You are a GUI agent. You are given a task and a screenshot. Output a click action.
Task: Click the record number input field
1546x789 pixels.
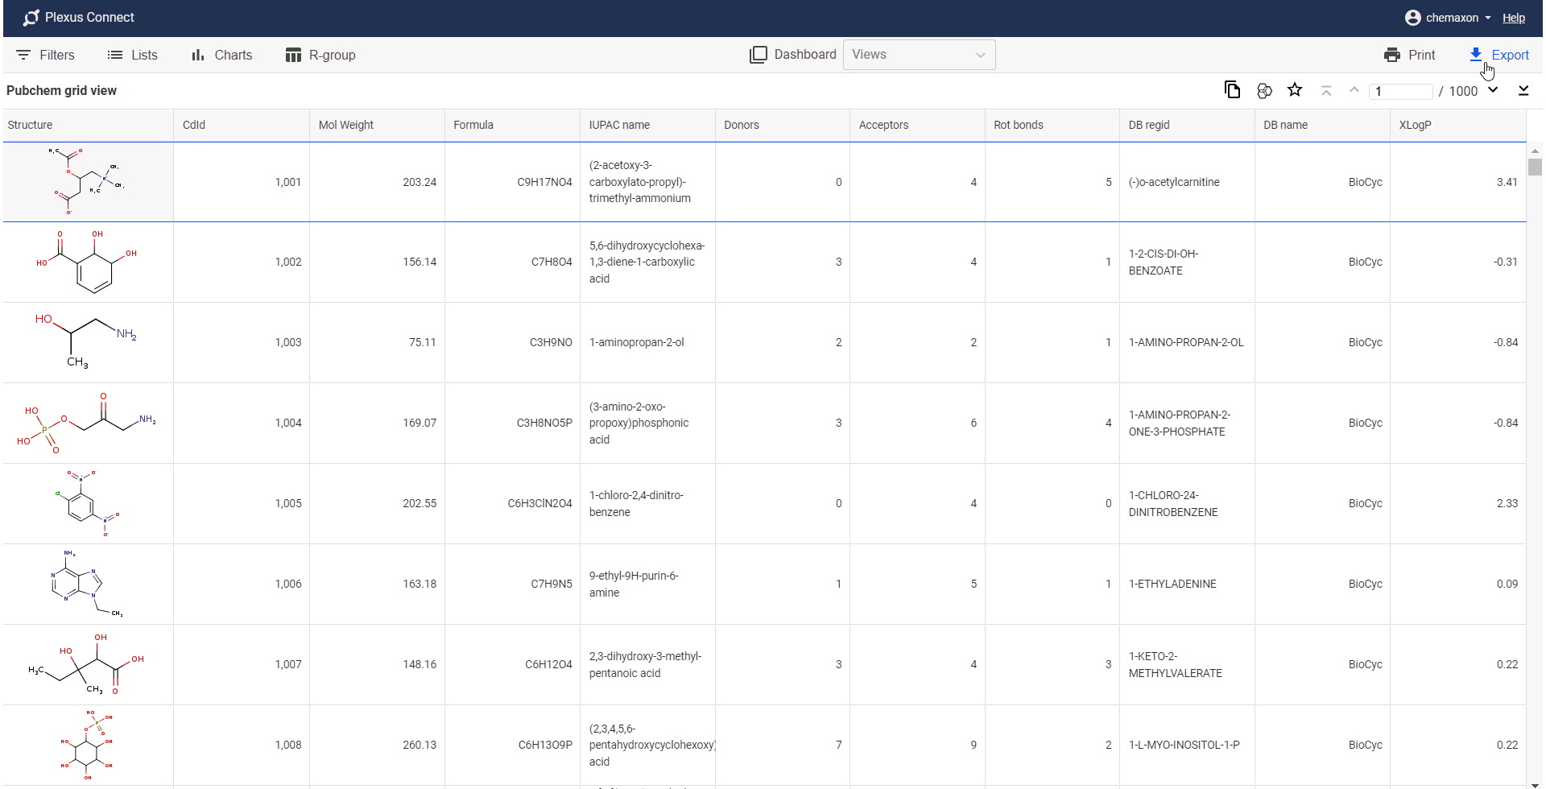(x=1401, y=91)
